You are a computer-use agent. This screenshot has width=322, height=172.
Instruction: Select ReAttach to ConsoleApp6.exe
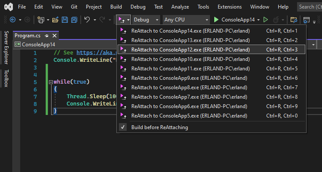[x=211, y=106]
